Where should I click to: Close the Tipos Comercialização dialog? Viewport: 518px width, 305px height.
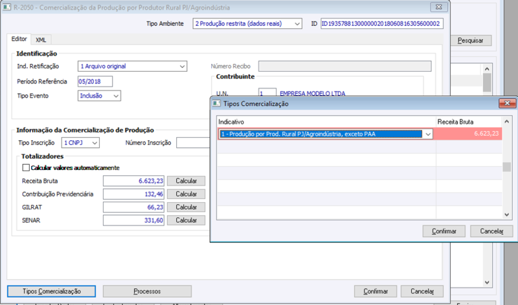pos(507,103)
